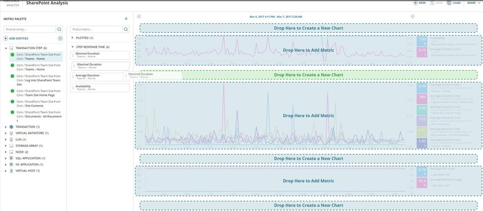Click the 515 purple legend swatch
Image resolution: width=483 pixels, height=211 pixels.
(422, 121)
